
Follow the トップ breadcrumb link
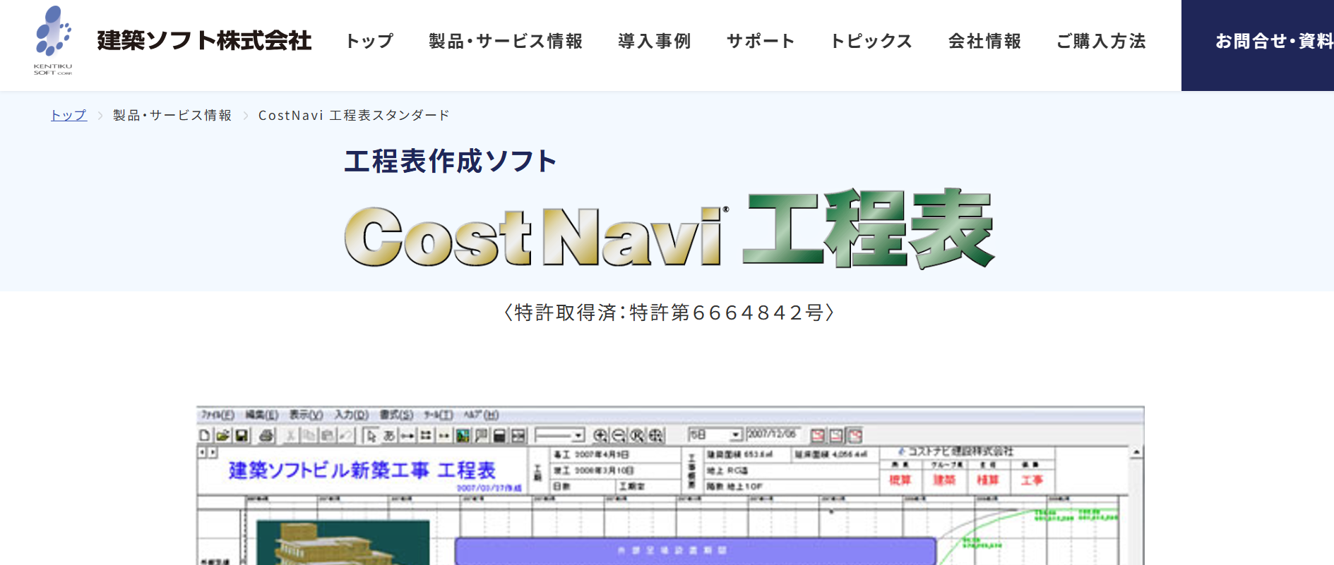click(69, 115)
